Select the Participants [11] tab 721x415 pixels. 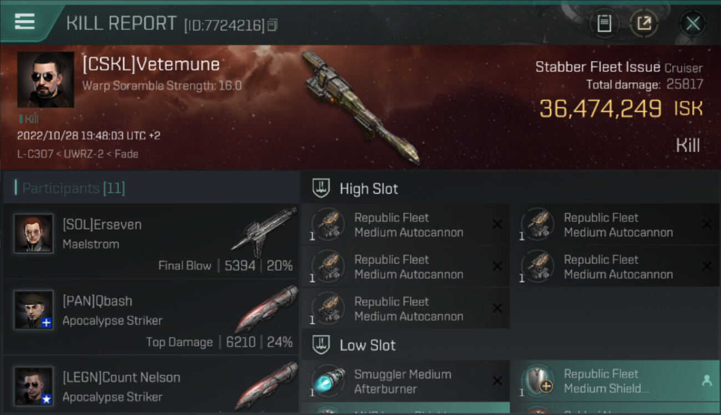[73, 188]
